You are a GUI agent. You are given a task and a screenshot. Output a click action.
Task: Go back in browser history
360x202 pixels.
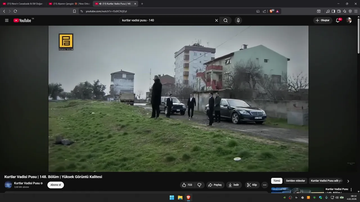coord(4,11)
